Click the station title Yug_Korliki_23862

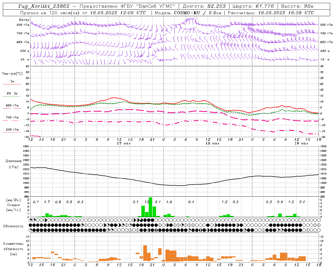tap(44, 6)
